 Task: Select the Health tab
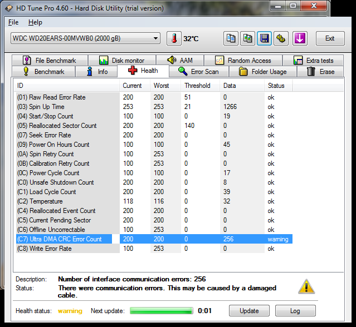[x=143, y=71]
